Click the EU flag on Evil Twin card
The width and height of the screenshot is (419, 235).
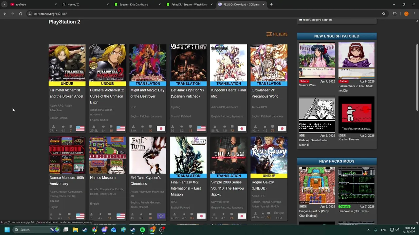coord(161,216)
